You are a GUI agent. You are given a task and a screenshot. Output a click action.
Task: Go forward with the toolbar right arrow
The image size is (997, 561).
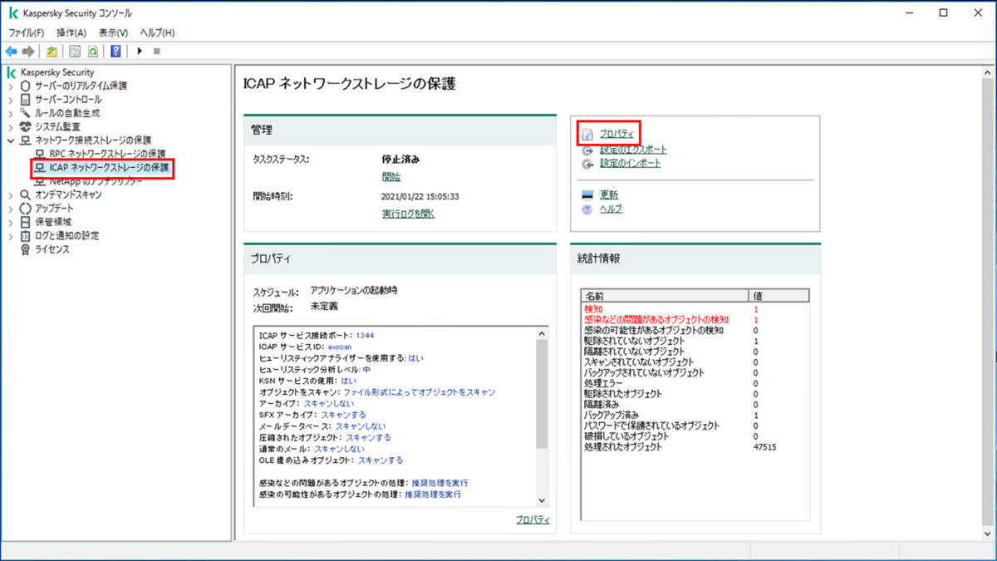pyautogui.click(x=28, y=51)
